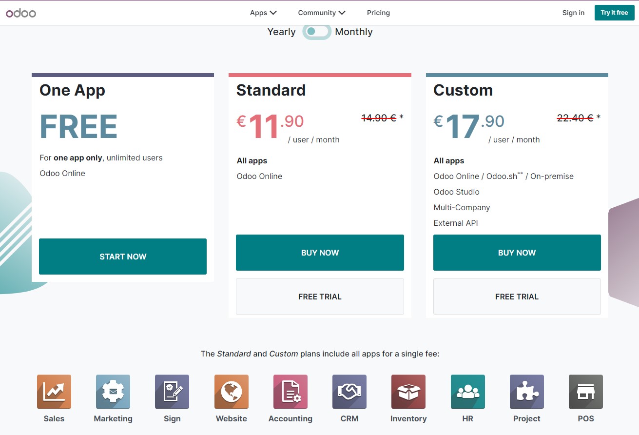Screen dimensions: 639x435
Task: Click the Sign label under its icon
Action: point(172,418)
